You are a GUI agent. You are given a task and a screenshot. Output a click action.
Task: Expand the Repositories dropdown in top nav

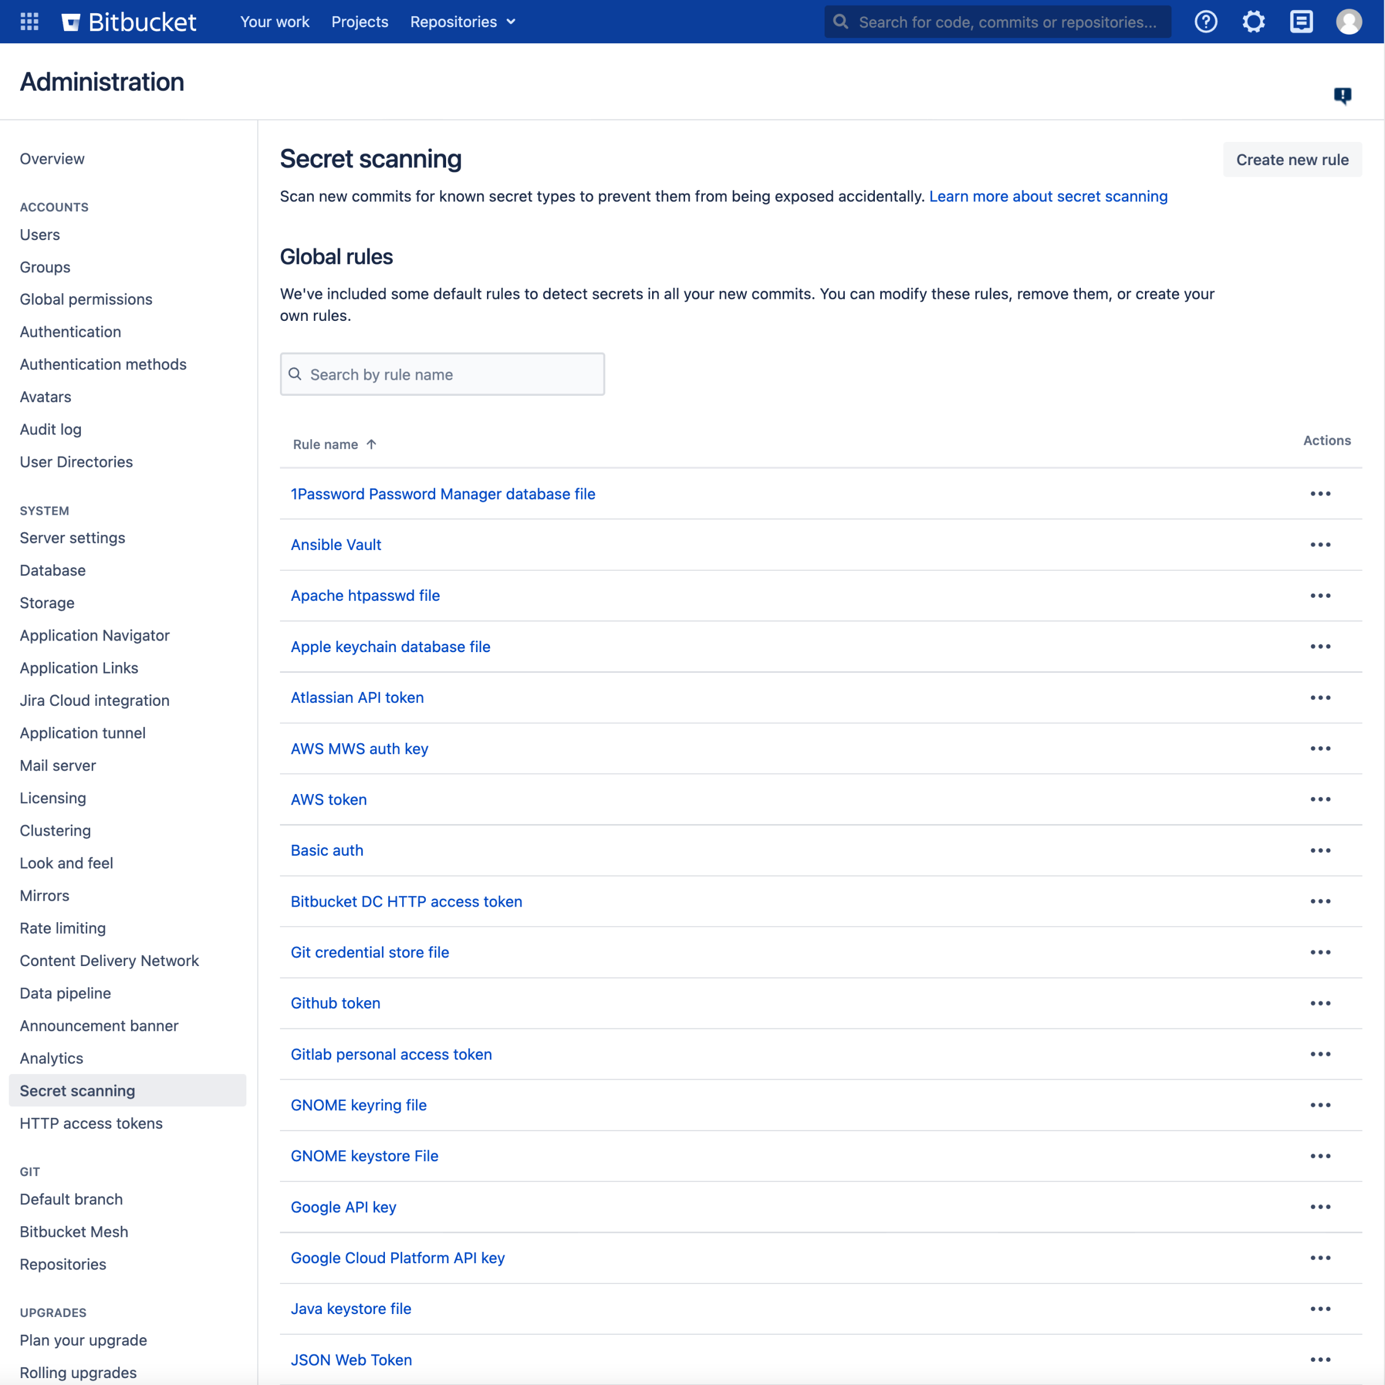[462, 21]
